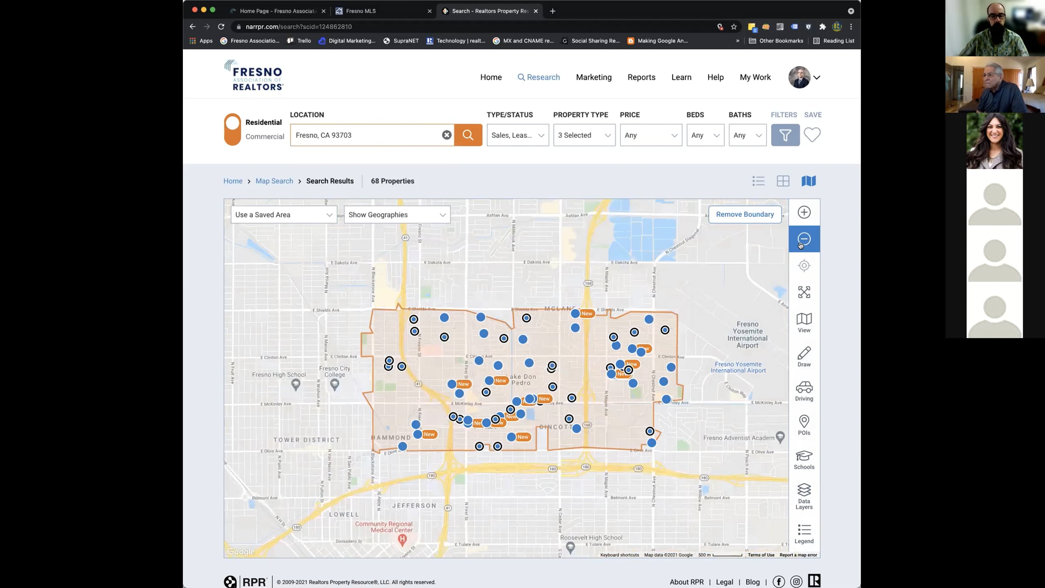Open the Schools overlay tool
Viewport: 1045px width, 588px height.
(x=804, y=460)
